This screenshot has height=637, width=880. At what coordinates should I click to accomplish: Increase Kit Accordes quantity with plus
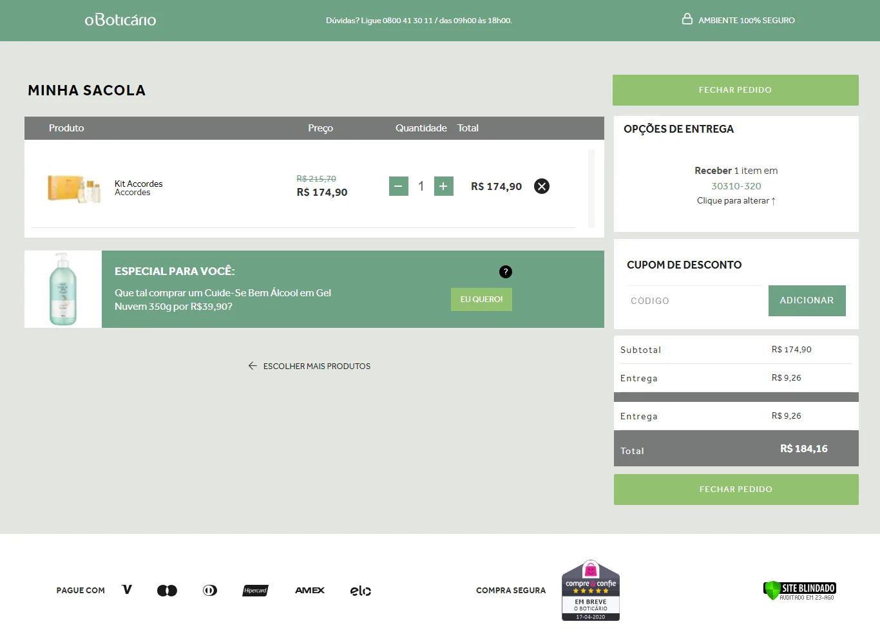(444, 186)
